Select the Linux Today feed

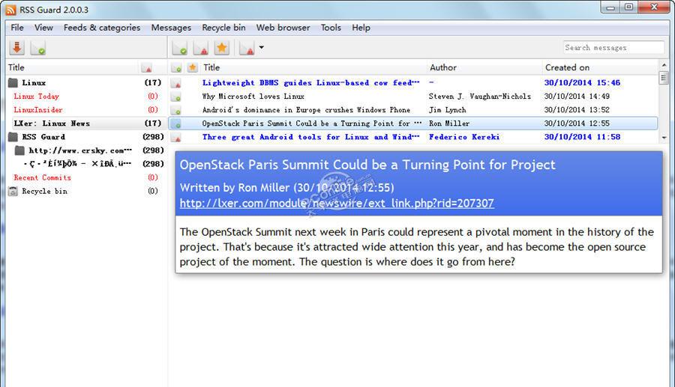(x=36, y=97)
